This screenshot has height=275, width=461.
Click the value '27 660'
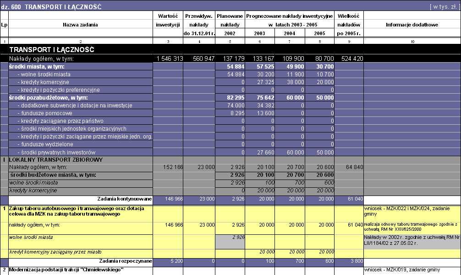coord(266,153)
